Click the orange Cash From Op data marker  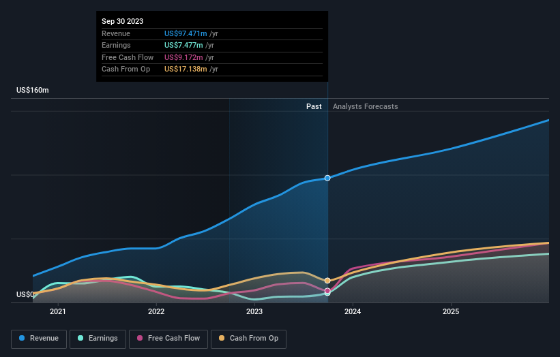point(327,281)
